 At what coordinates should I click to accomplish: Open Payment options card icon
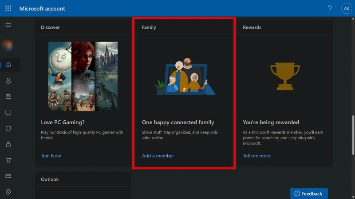[8, 176]
